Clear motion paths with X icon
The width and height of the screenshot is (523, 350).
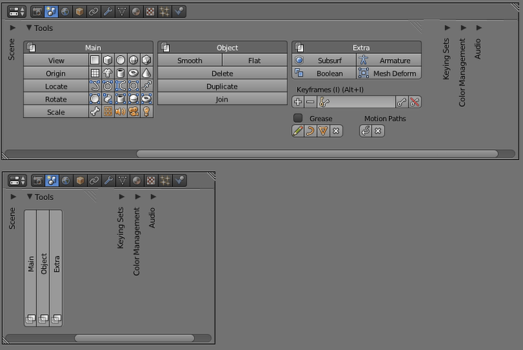378,131
